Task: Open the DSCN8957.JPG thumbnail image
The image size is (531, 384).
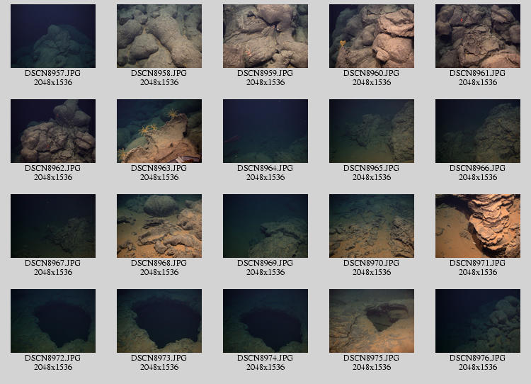Action: pos(53,36)
